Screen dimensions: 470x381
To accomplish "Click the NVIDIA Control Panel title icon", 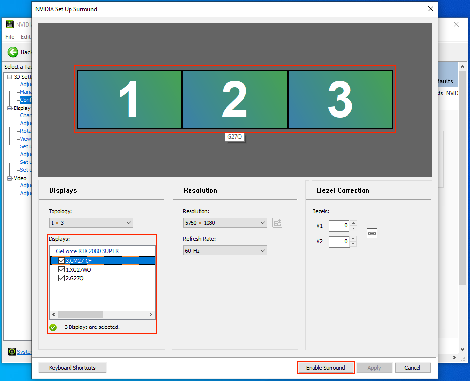I will pos(10,24).
